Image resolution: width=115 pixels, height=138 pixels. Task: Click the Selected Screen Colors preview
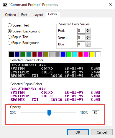pos(55,70)
